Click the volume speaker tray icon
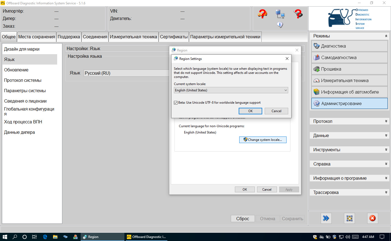 348,237
